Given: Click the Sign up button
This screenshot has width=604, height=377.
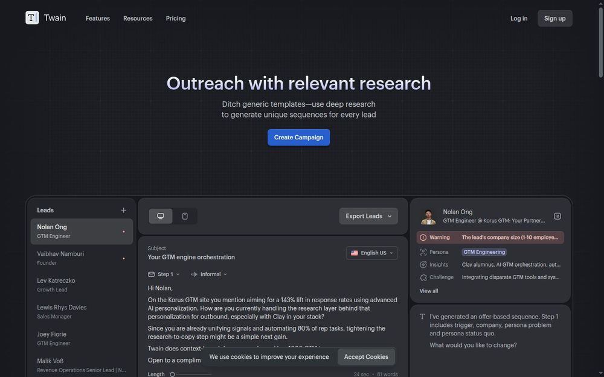Looking at the screenshot, I should (554, 18).
